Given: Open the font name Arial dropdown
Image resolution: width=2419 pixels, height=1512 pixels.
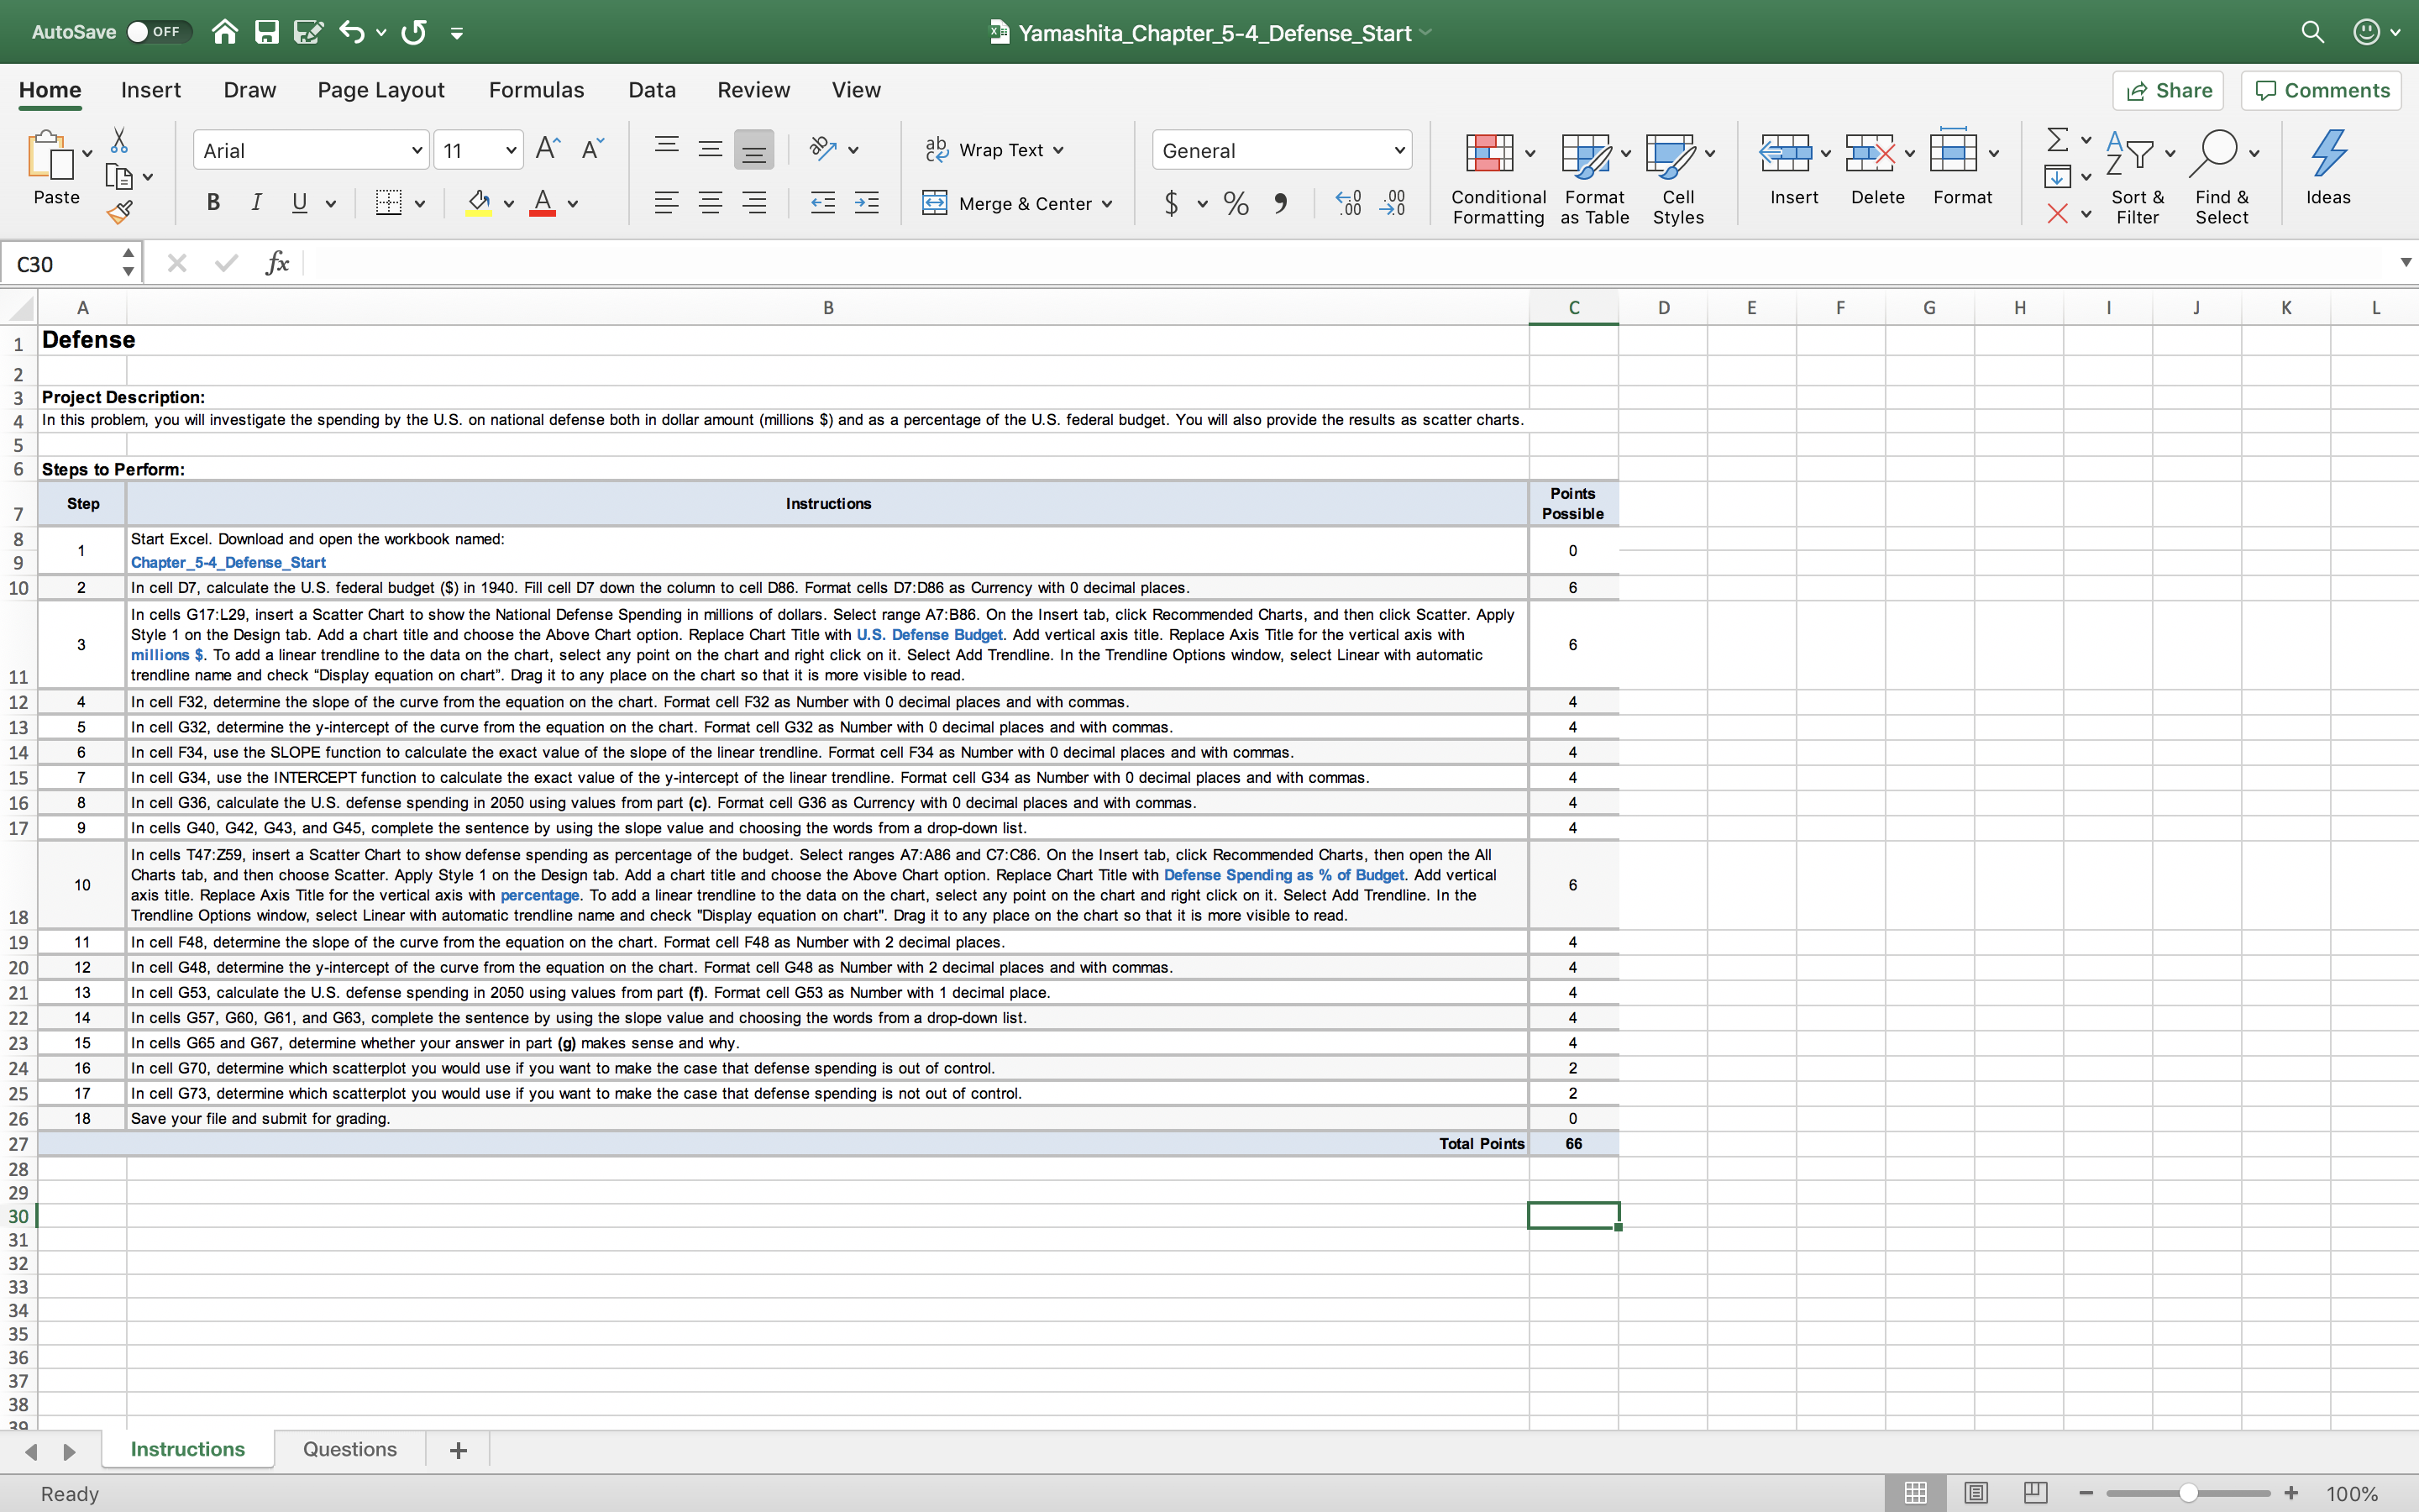Looking at the screenshot, I should click(x=417, y=150).
